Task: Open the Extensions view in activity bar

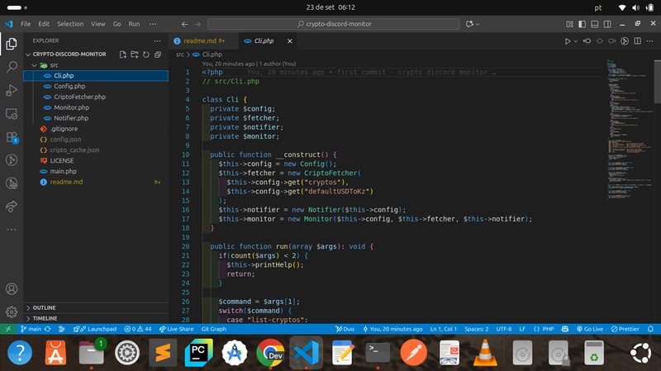Action: (12, 137)
